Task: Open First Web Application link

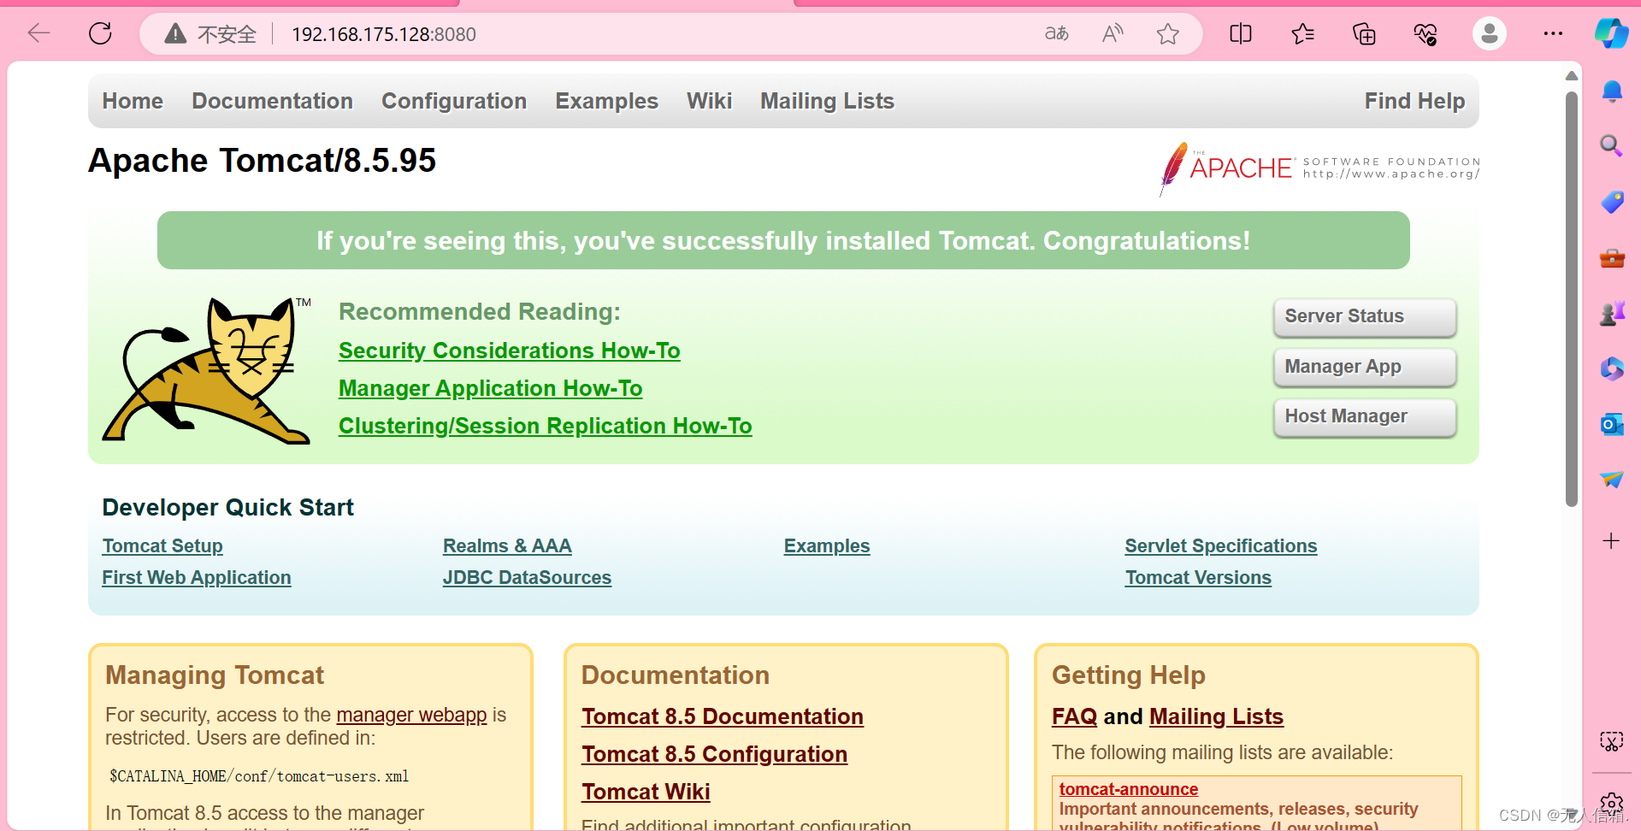Action: (197, 577)
